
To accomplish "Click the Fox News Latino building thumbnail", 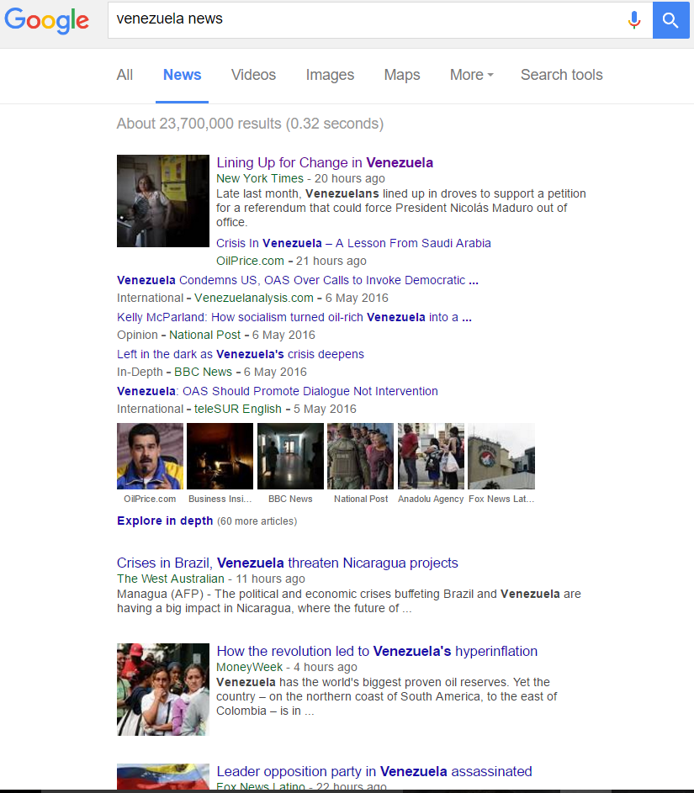I will [x=501, y=456].
